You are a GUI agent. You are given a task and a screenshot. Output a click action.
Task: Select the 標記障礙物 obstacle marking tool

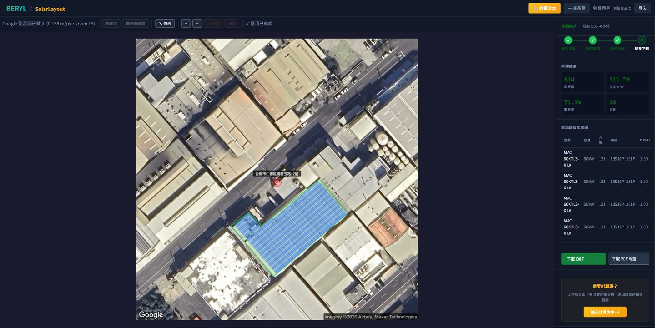point(135,23)
